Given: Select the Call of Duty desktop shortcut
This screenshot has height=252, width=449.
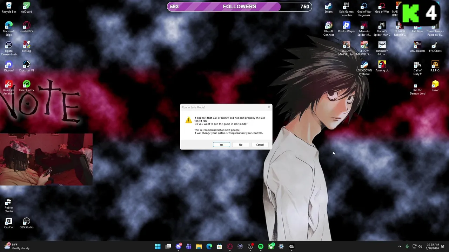Looking at the screenshot, I should click(x=417, y=68).
